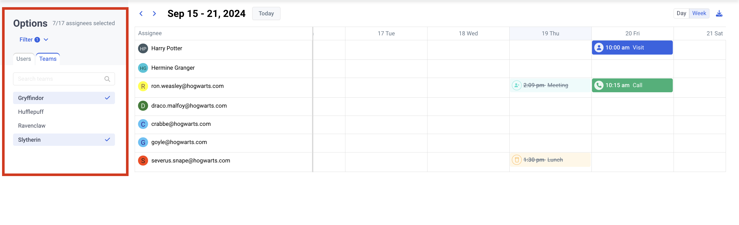Click the Meeting event people icon
Image resolution: width=739 pixels, height=225 pixels.
point(516,85)
